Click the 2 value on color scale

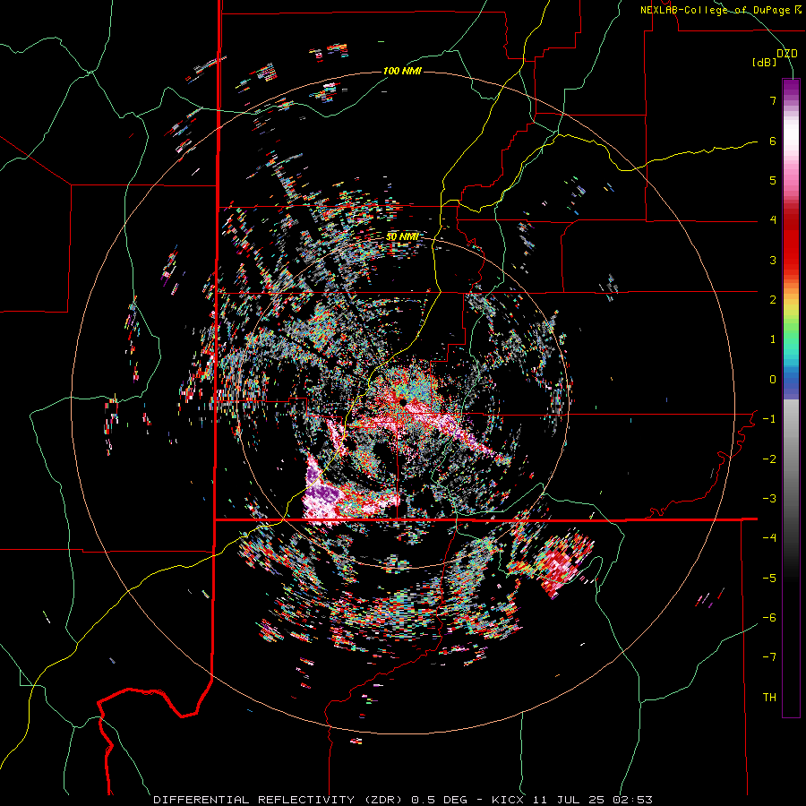tap(773, 300)
